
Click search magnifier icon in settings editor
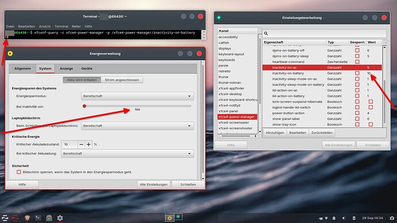click(266, 33)
